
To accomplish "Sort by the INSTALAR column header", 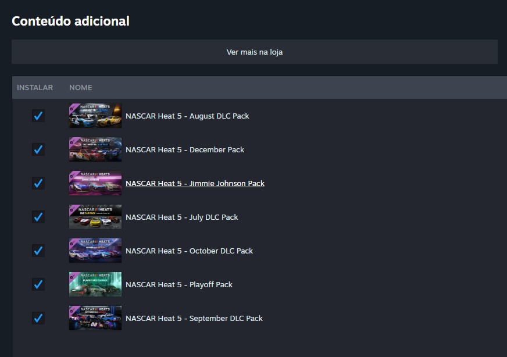I will 35,88.
